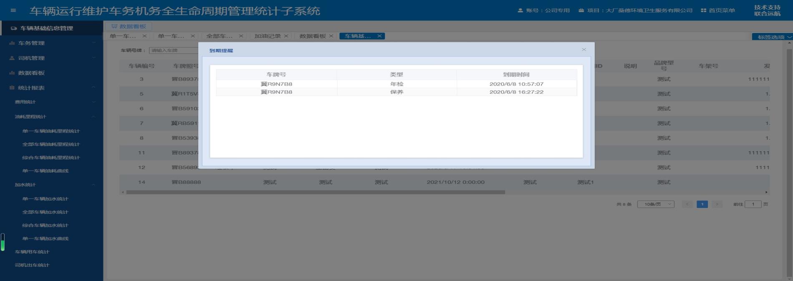Click 车牌号 column header in dialog
The width and height of the screenshot is (793, 281).
coord(276,75)
